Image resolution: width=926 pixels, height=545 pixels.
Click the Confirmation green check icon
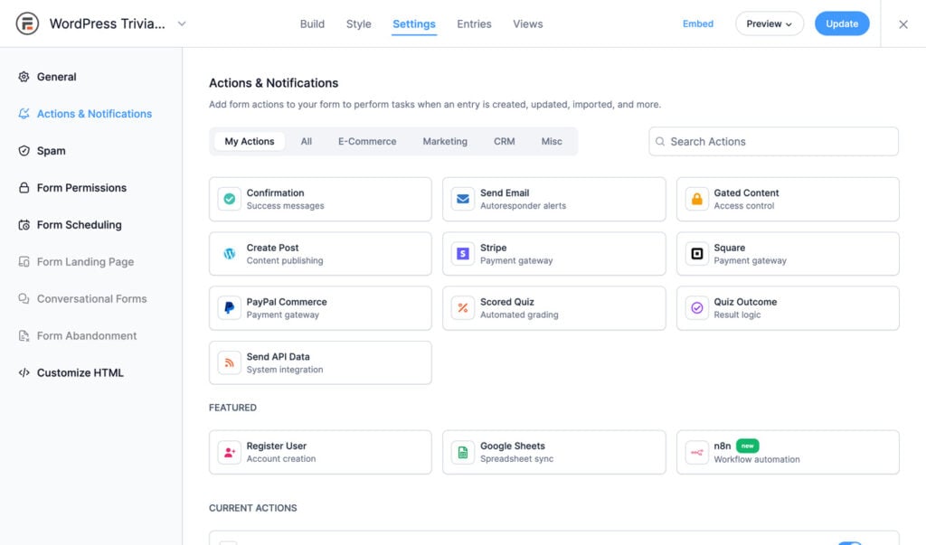(x=229, y=199)
